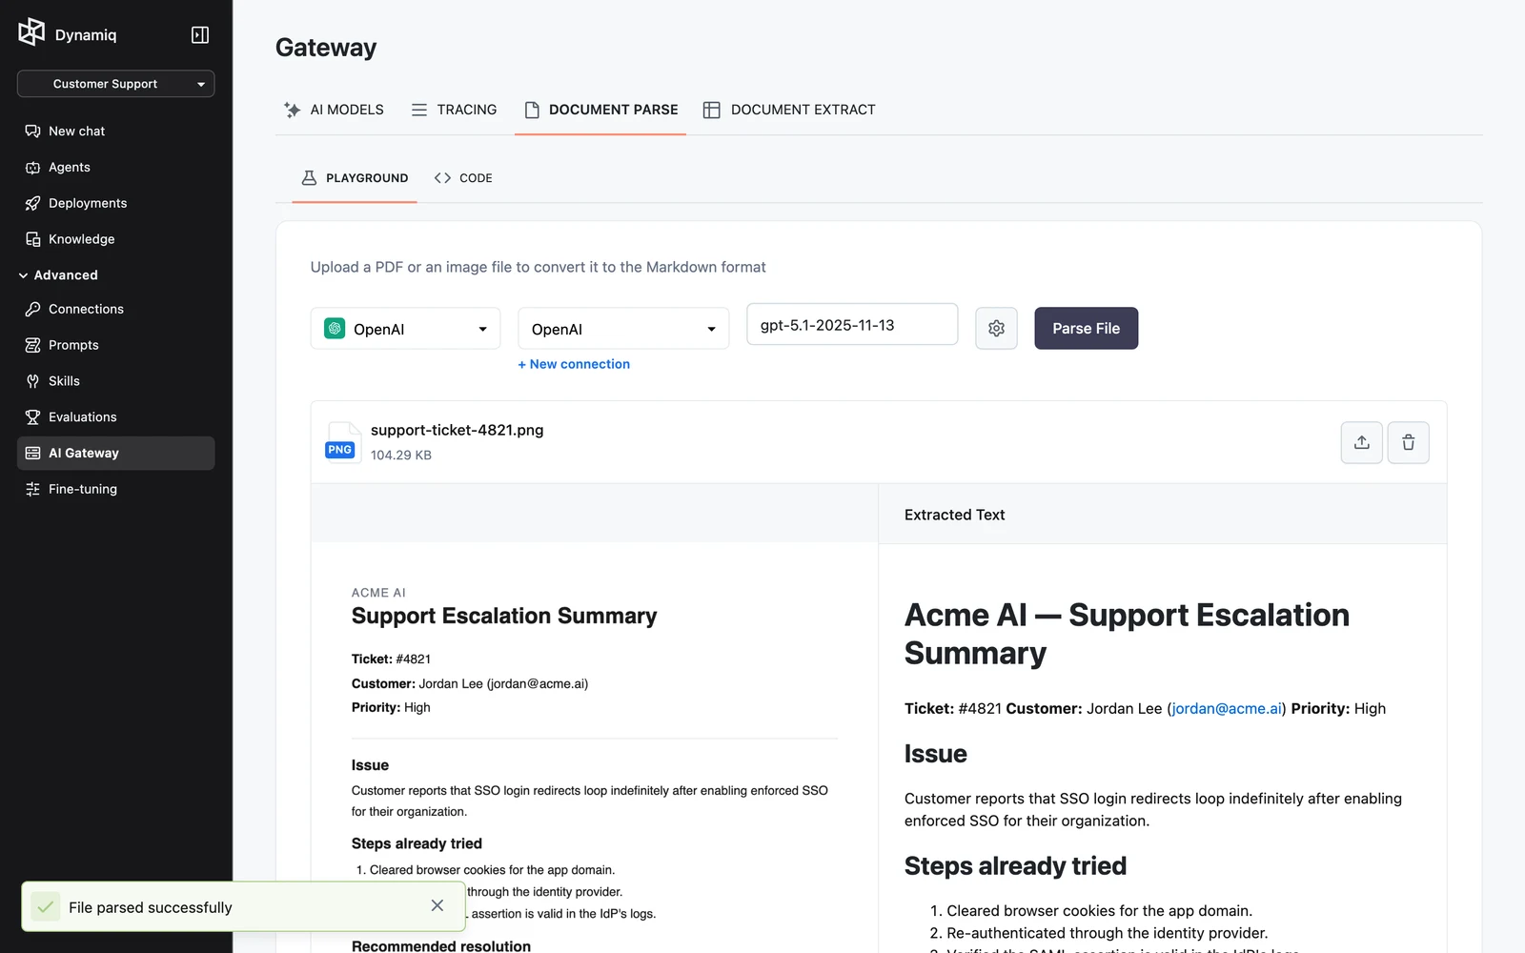Click the PNG file type icon
This screenshot has height=953, width=1525.
[x=342, y=442]
